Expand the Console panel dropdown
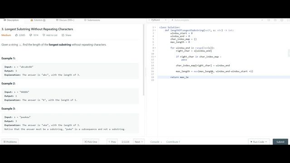 (156, 142)
